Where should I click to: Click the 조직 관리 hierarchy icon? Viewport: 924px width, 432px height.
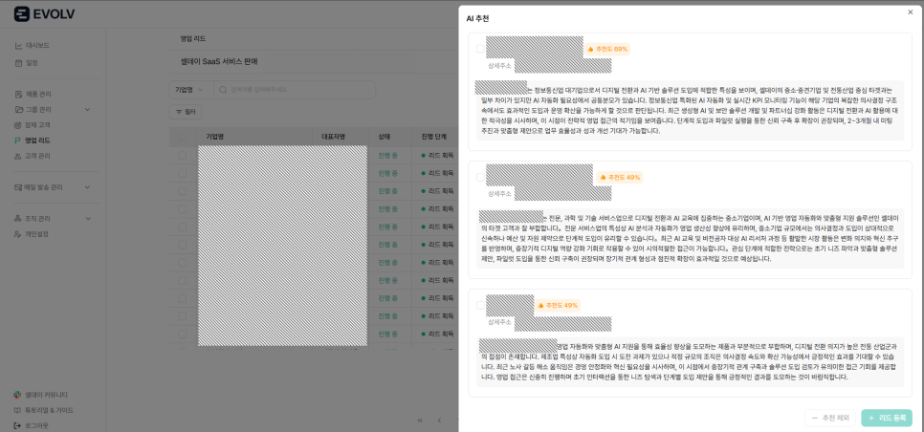pyautogui.click(x=18, y=218)
